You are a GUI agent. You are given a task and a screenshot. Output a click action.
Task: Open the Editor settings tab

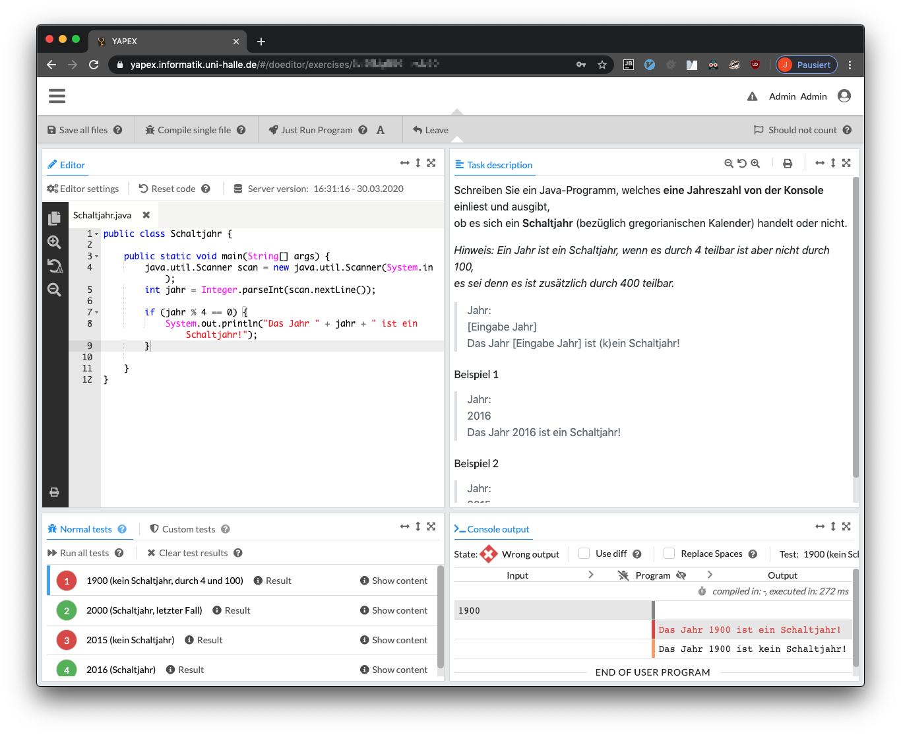pos(83,189)
